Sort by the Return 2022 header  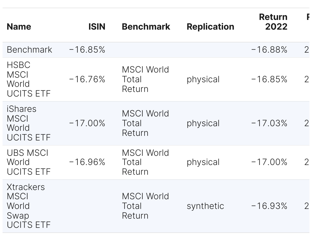[x=273, y=22]
